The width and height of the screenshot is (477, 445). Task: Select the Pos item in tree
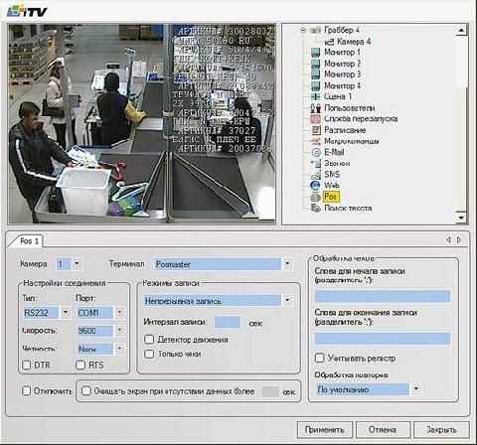[x=330, y=197]
